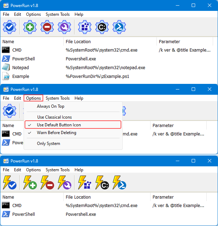Click the black C: command prompt gear icon
This screenshot has width=218, height=226.
102,27
